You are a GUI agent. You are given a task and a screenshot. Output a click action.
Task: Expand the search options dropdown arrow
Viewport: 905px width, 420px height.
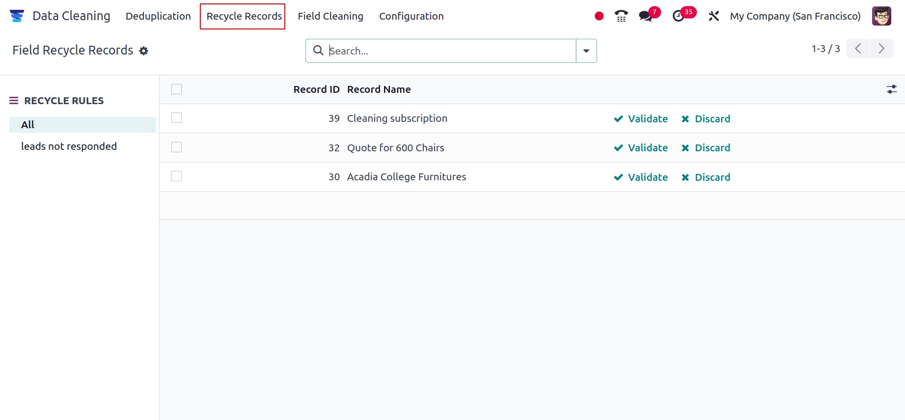pyautogui.click(x=586, y=51)
